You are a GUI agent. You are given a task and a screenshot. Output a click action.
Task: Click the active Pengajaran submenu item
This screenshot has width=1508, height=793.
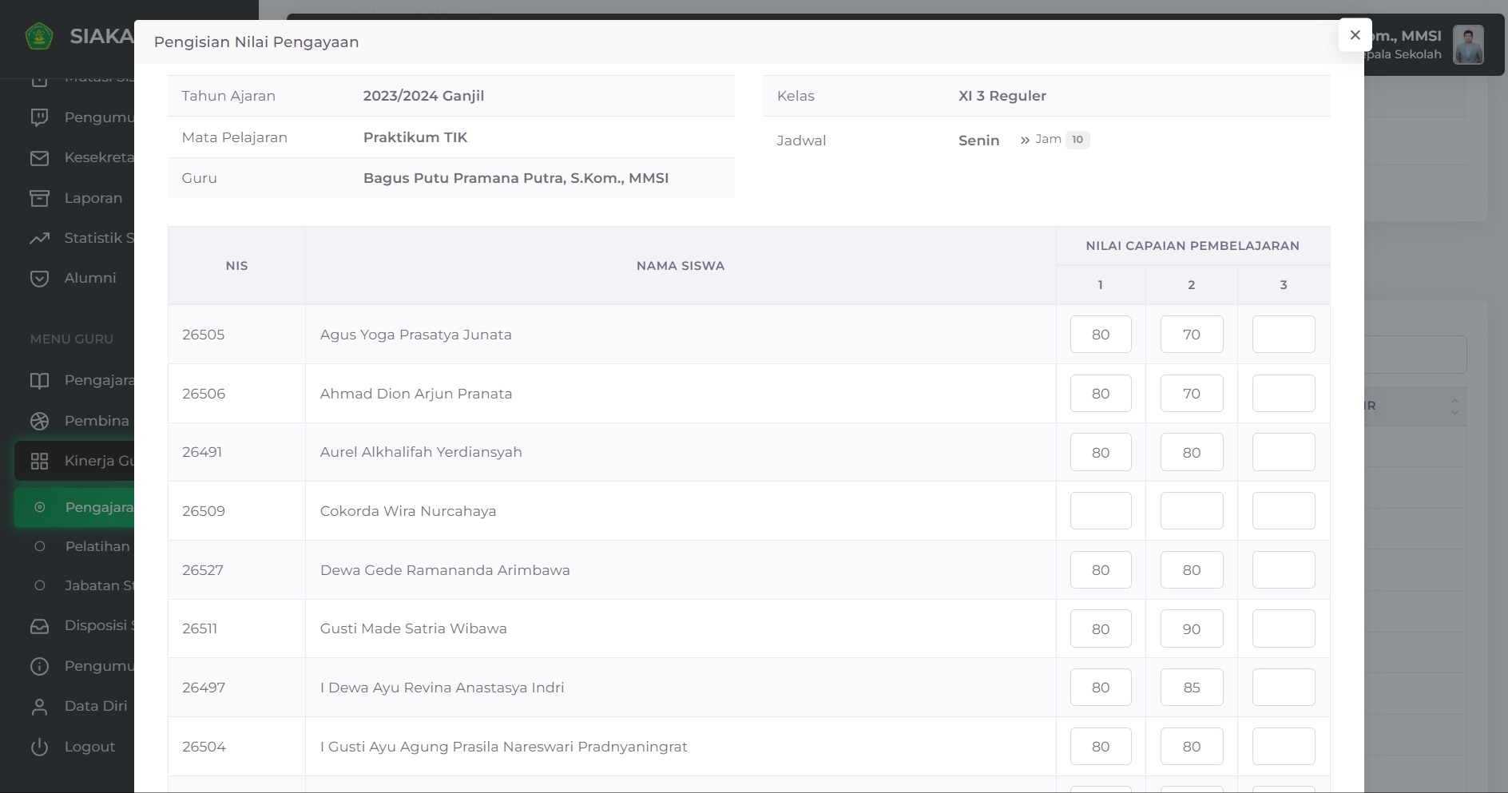(x=74, y=507)
